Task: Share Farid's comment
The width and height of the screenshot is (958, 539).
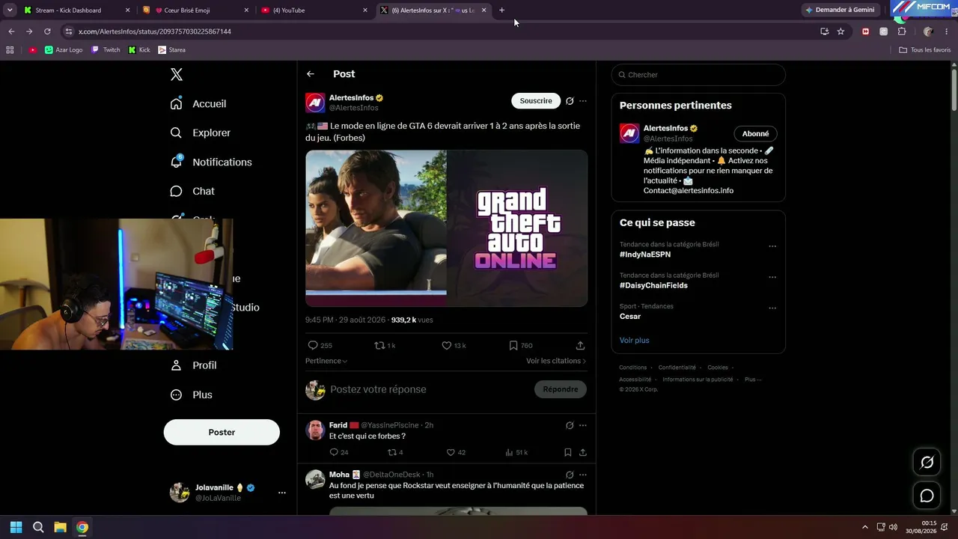Action: (583, 452)
